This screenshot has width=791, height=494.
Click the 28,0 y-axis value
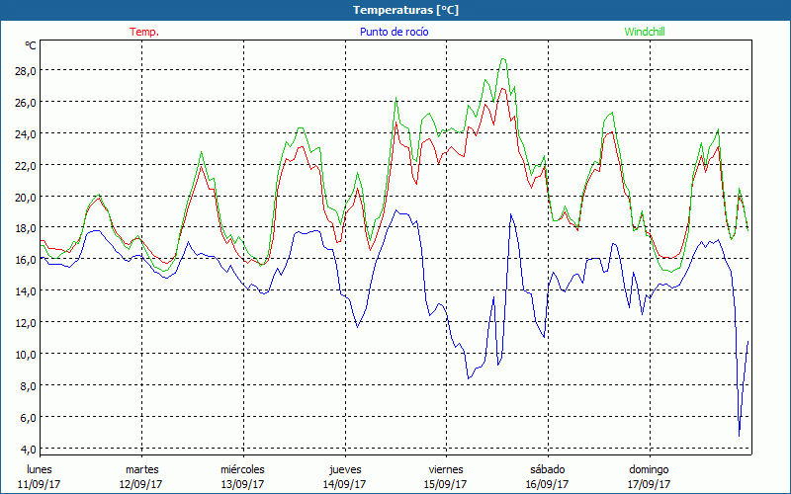25,71
